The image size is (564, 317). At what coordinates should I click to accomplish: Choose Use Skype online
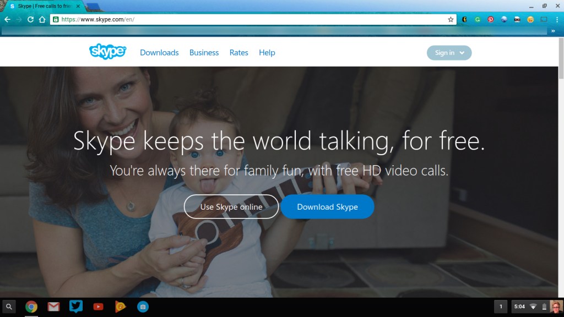tap(231, 207)
